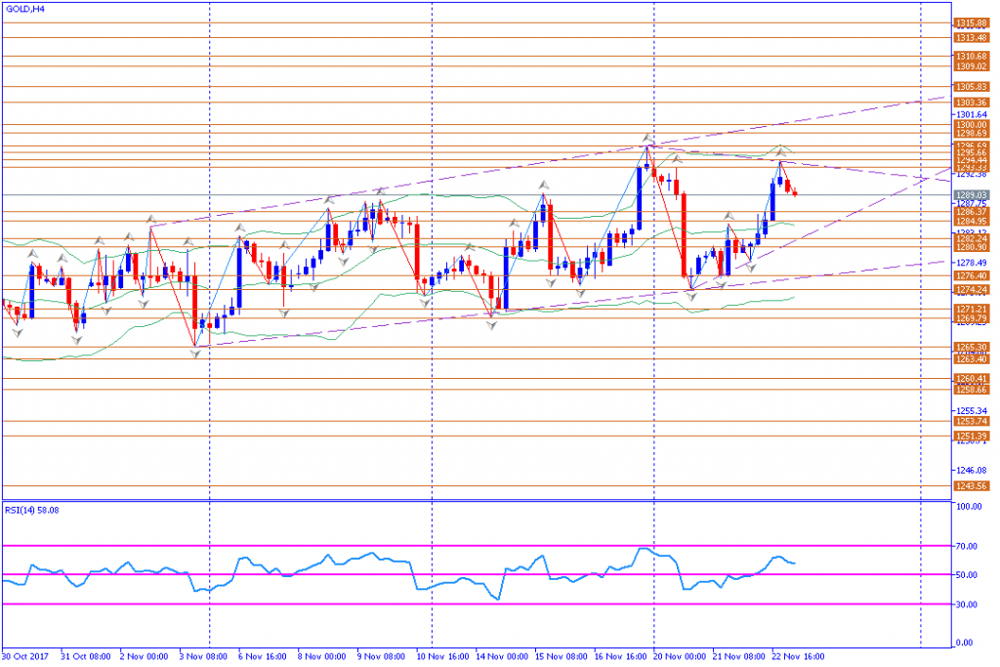Click the GOLD,H4 chart title label
The width and height of the screenshot is (1000, 667).
click(25, 9)
